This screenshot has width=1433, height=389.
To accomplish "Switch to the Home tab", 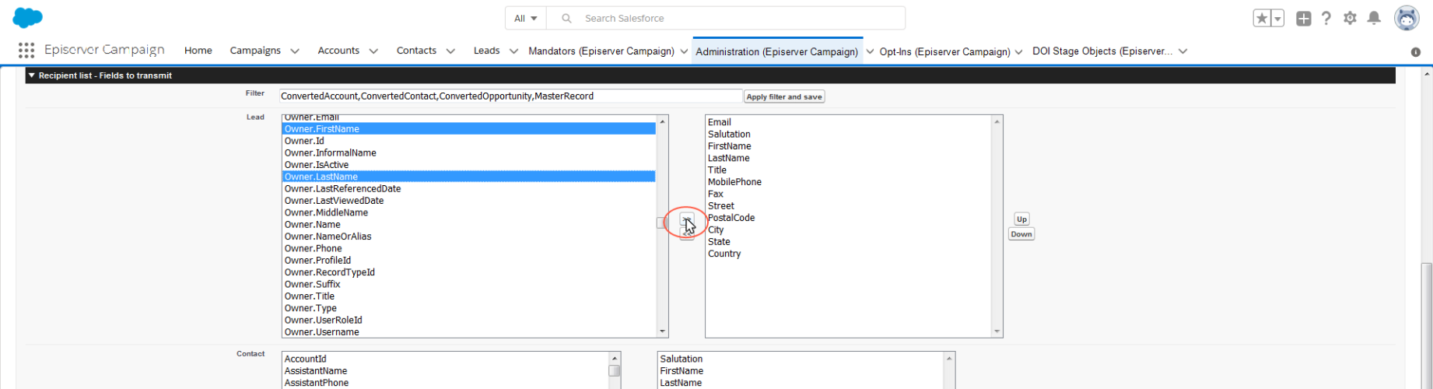I will (198, 51).
